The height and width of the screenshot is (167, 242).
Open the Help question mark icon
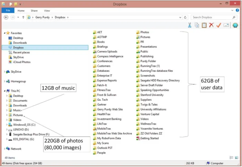(237, 10)
